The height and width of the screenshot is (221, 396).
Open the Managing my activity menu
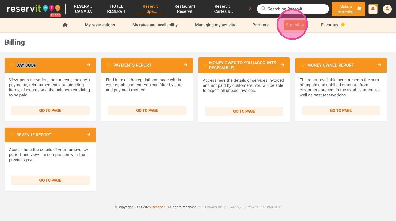tap(215, 25)
